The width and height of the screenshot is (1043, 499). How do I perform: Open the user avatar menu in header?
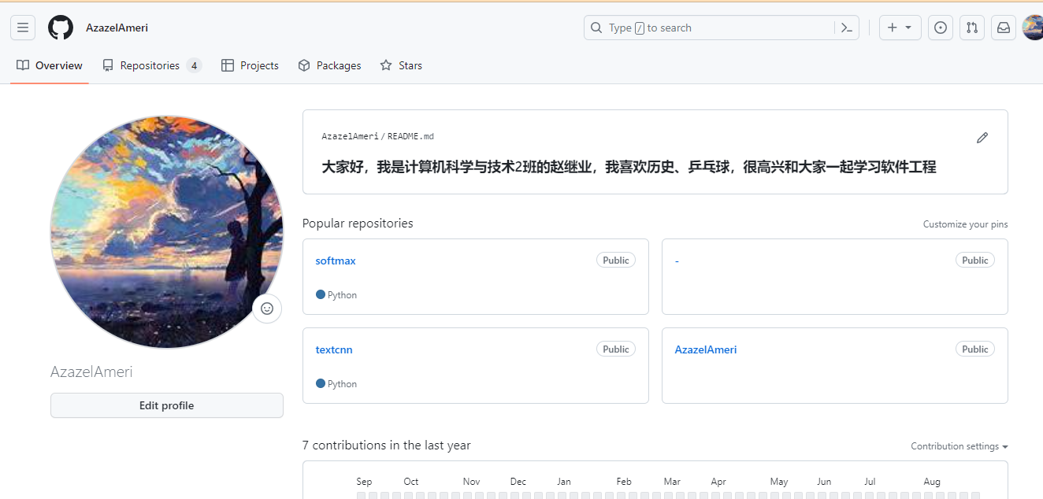point(1033,28)
